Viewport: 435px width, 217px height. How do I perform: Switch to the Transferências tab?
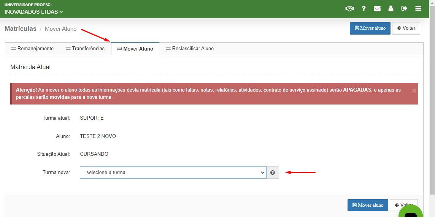85,49
